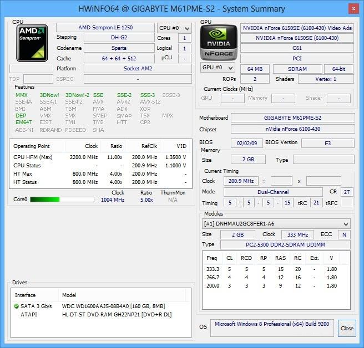This screenshot has width=364, height=348.
Task: Click the Core0 ratio value 5.00x
Action: pos(146,200)
